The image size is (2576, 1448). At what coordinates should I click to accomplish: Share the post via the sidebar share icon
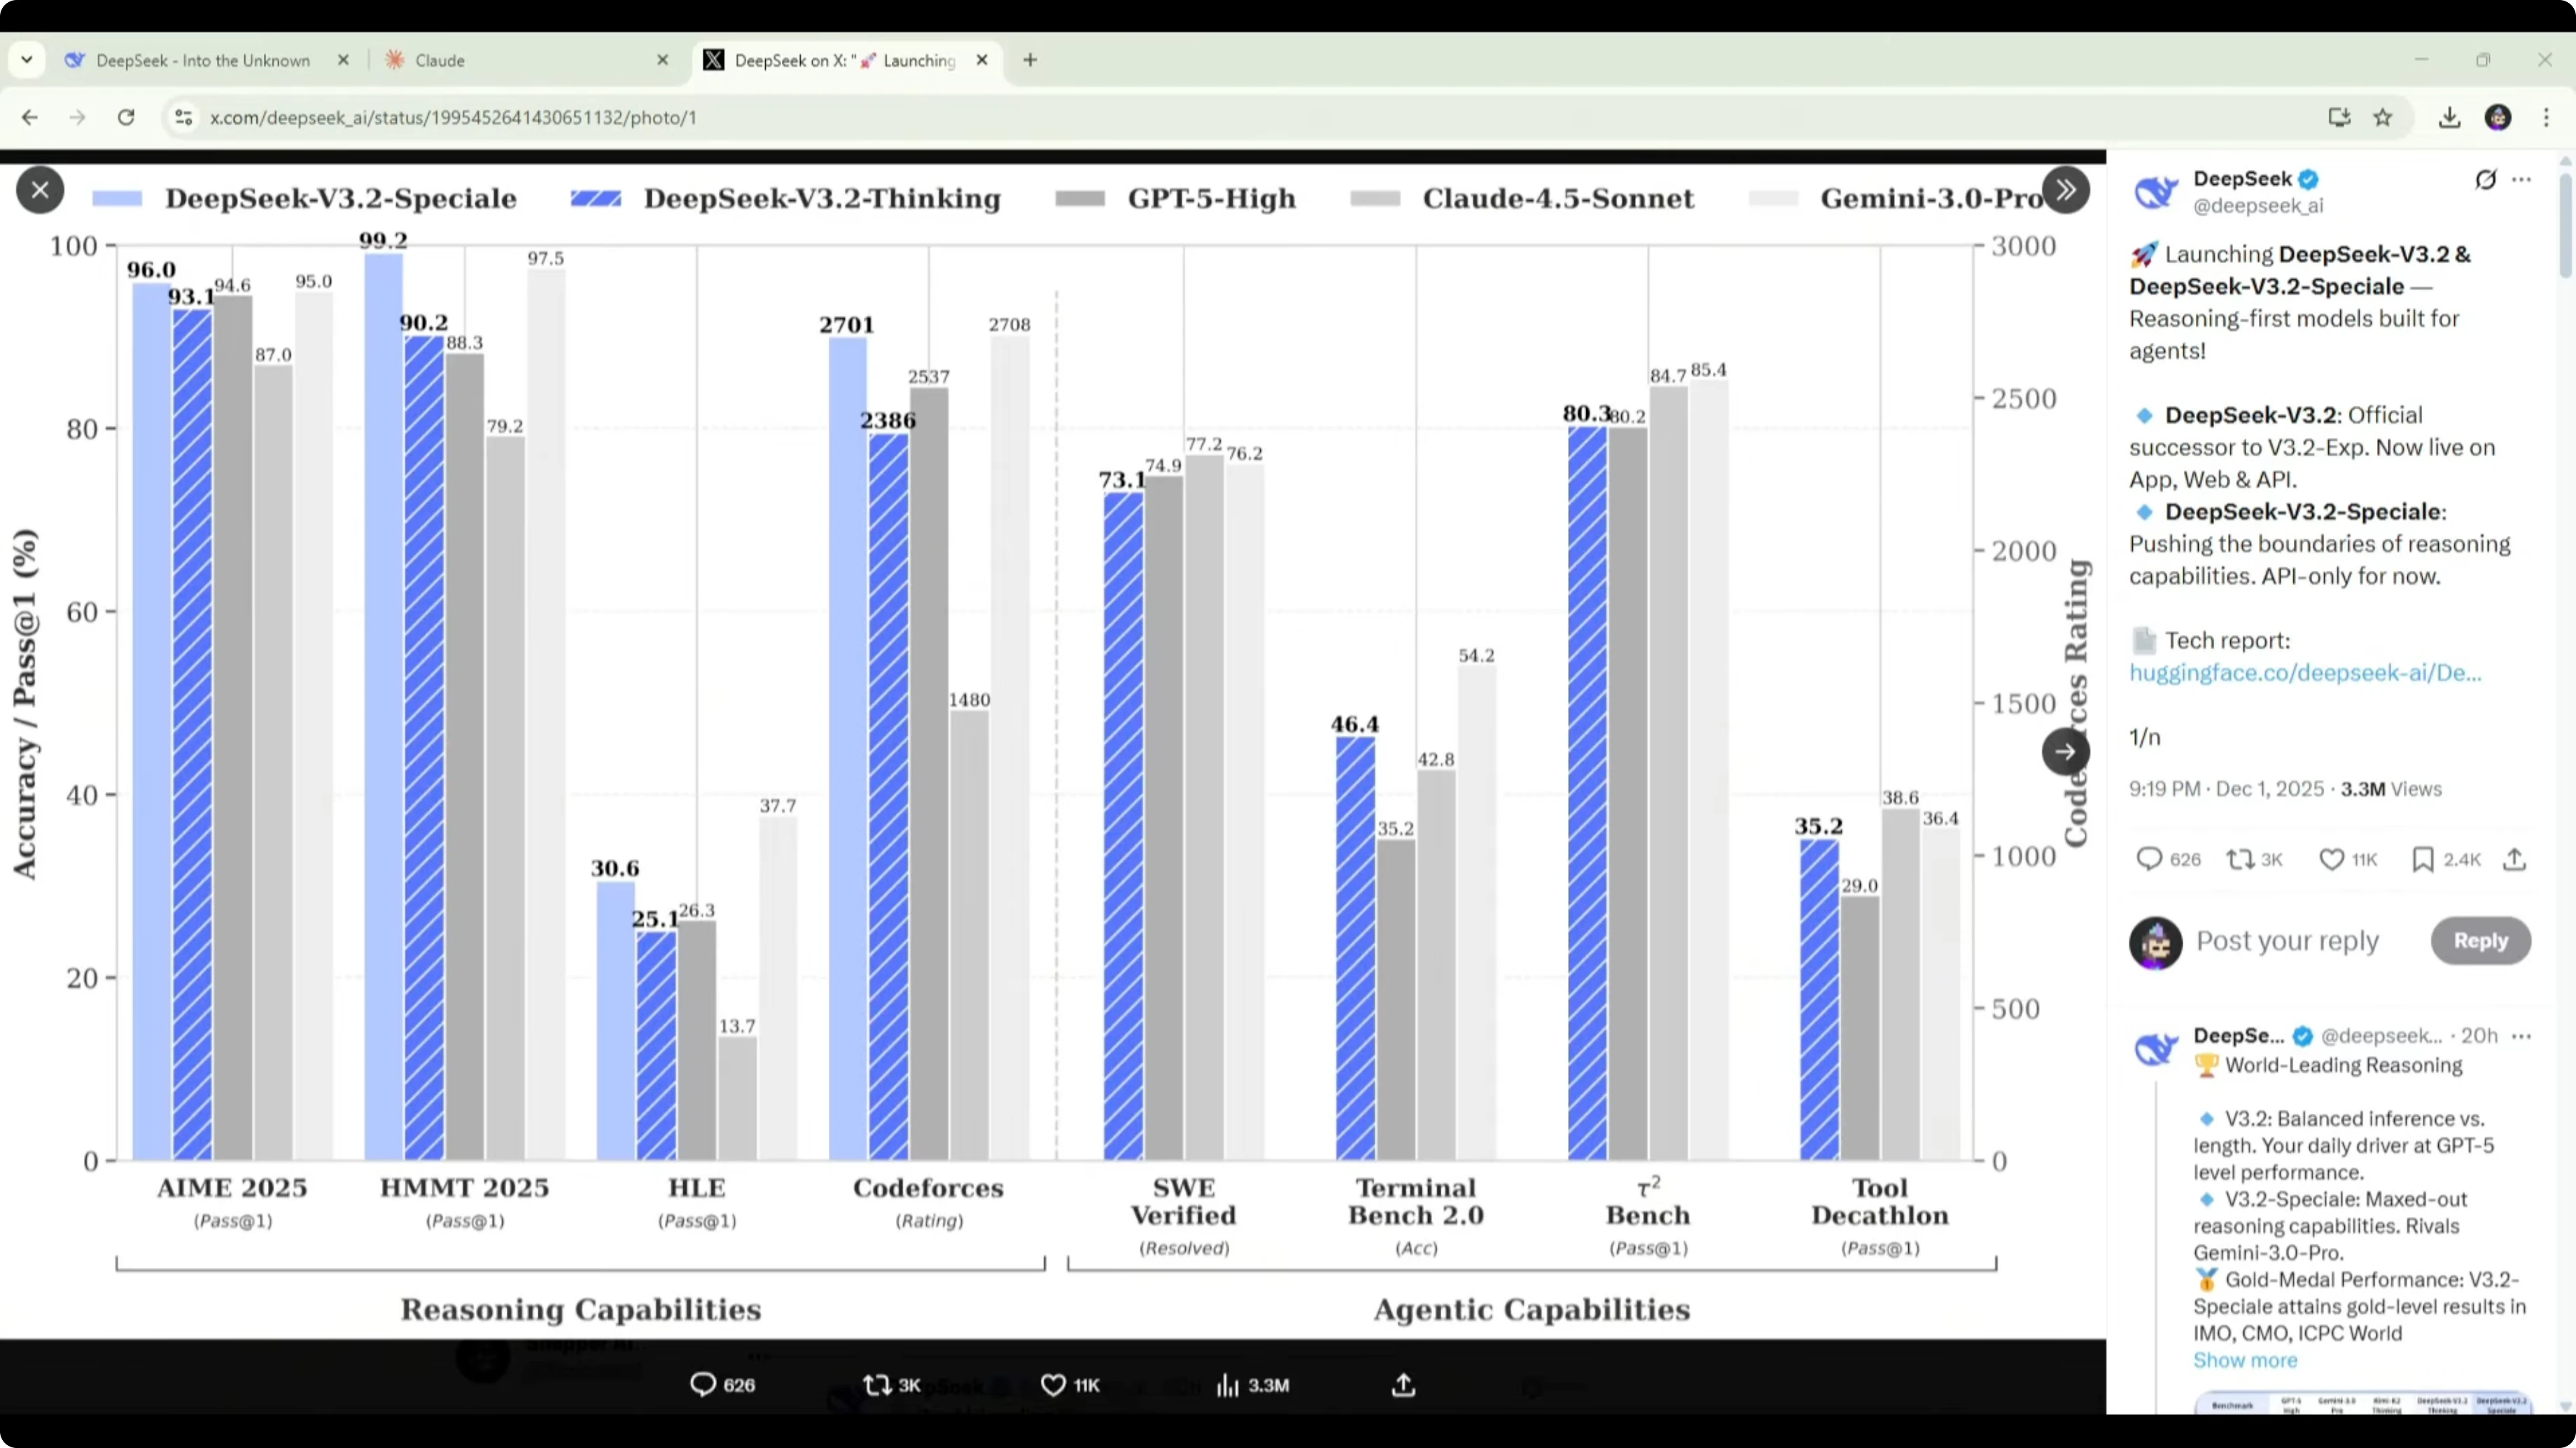click(2515, 860)
